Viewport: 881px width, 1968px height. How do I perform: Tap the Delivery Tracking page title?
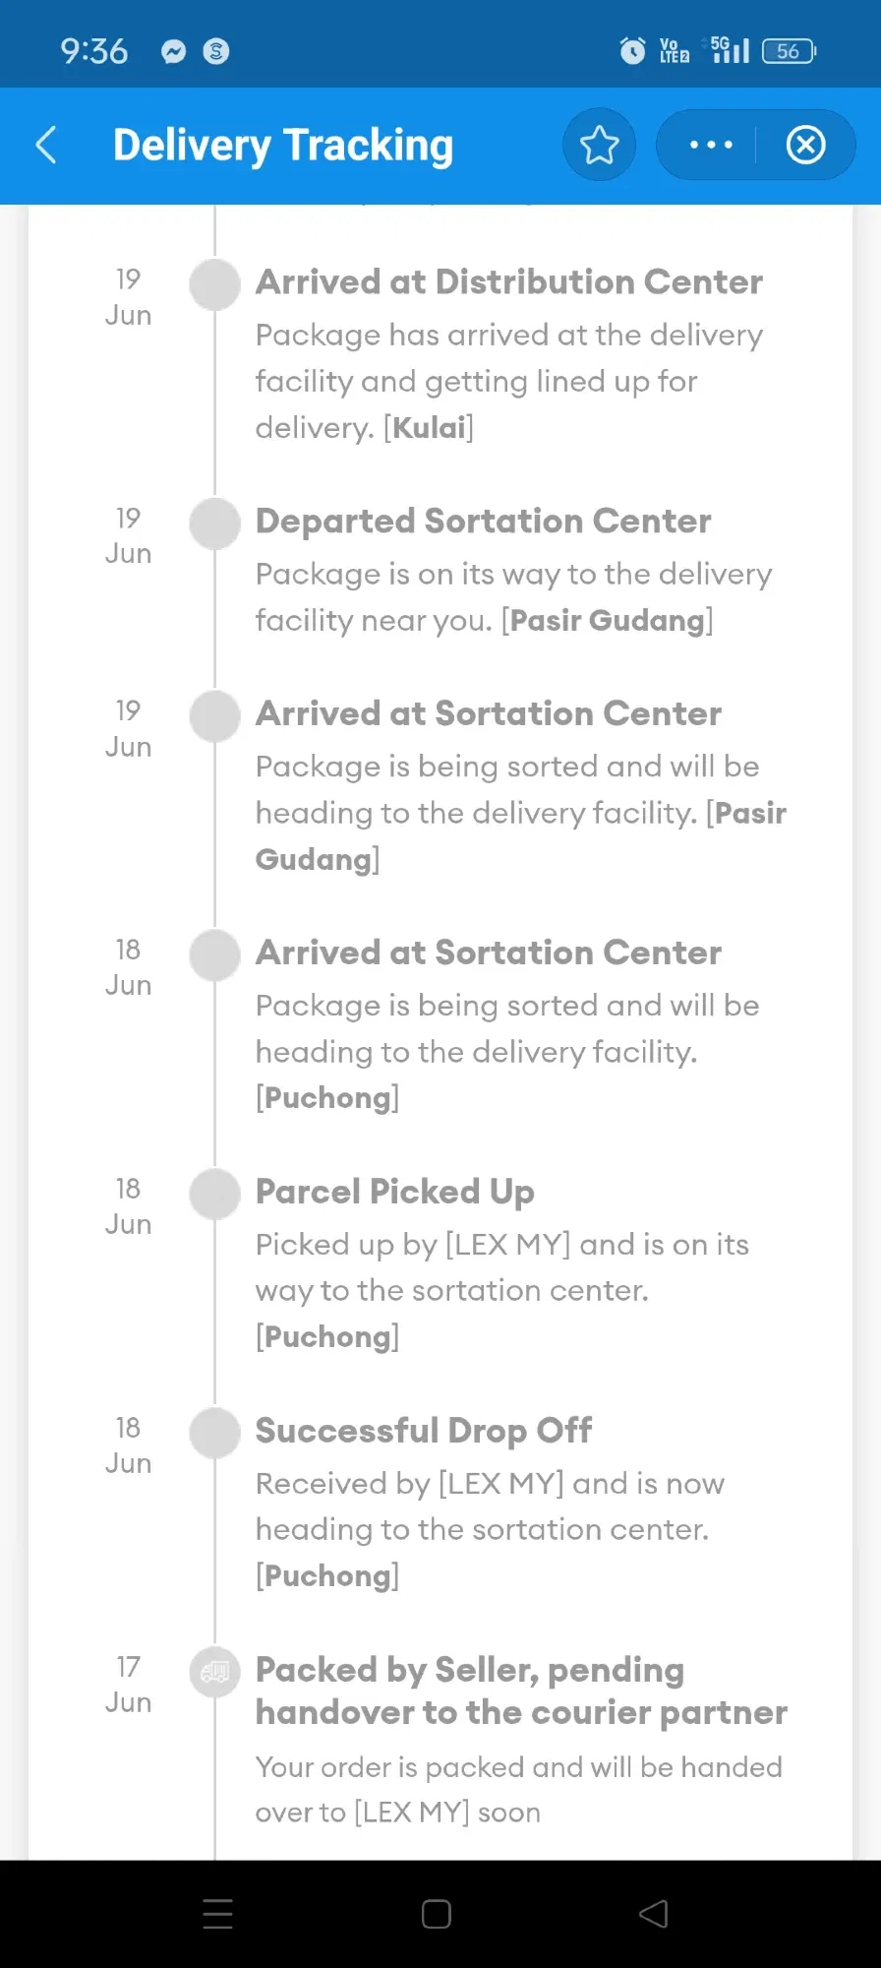[x=283, y=146]
